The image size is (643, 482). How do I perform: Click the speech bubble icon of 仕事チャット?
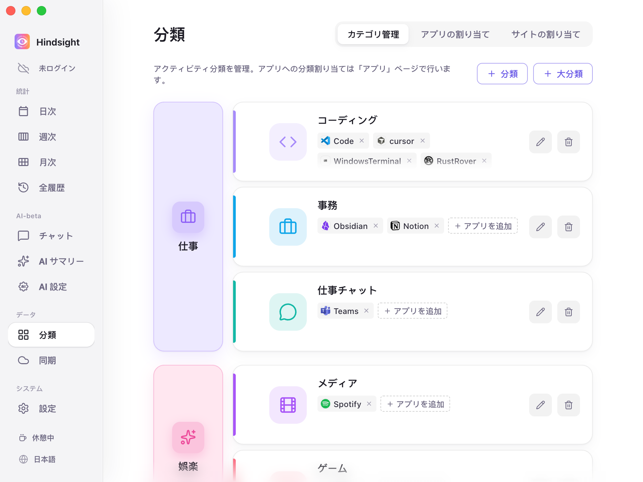(x=288, y=312)
